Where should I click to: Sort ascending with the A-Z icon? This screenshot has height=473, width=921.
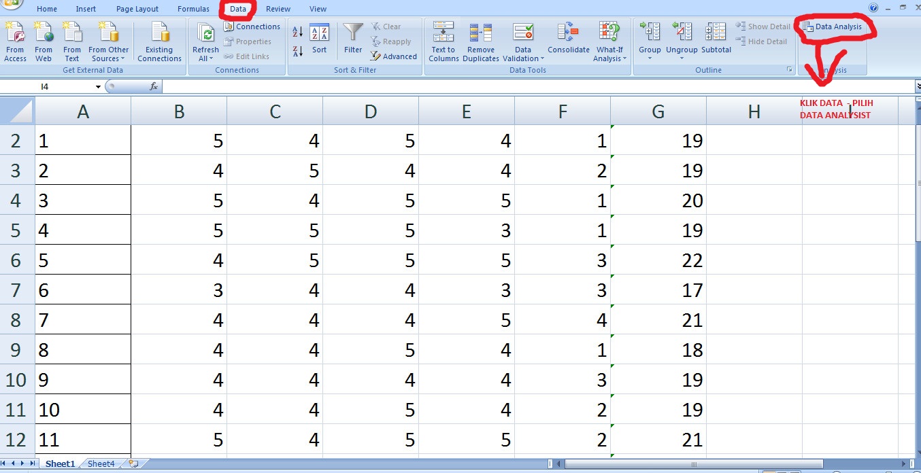click(297, 31)
